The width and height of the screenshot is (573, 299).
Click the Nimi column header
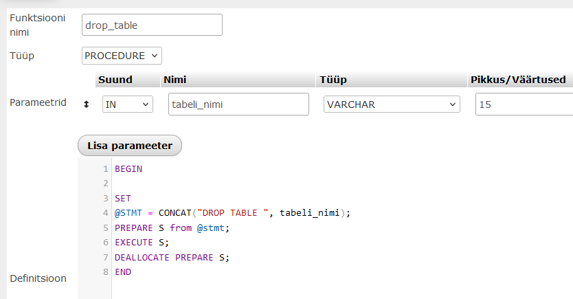click(175, 80)
